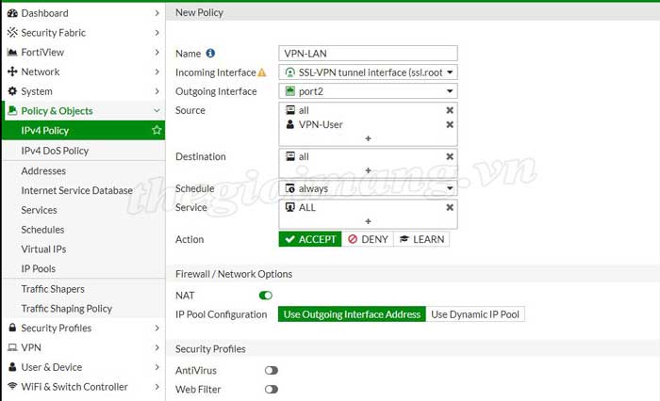Image resolution: width=660 pixels, height=401 pixels.
Task: Remove 'all' from Source field
Action: tap(450, 110)
